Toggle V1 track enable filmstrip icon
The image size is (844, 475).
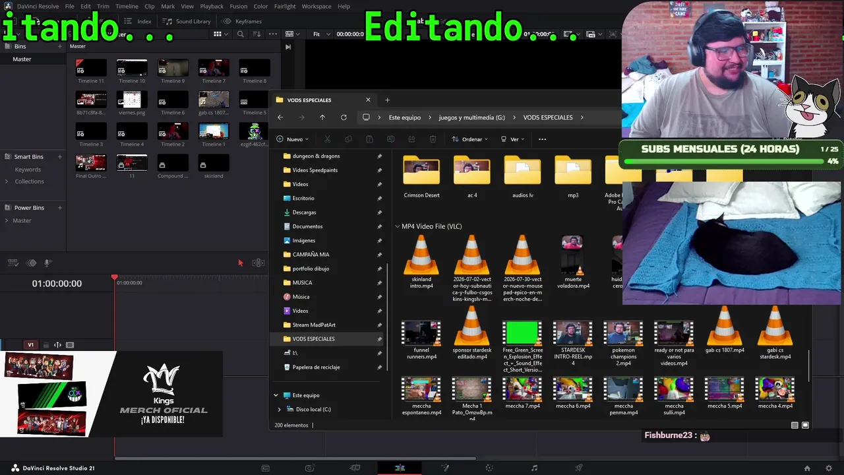70,345
